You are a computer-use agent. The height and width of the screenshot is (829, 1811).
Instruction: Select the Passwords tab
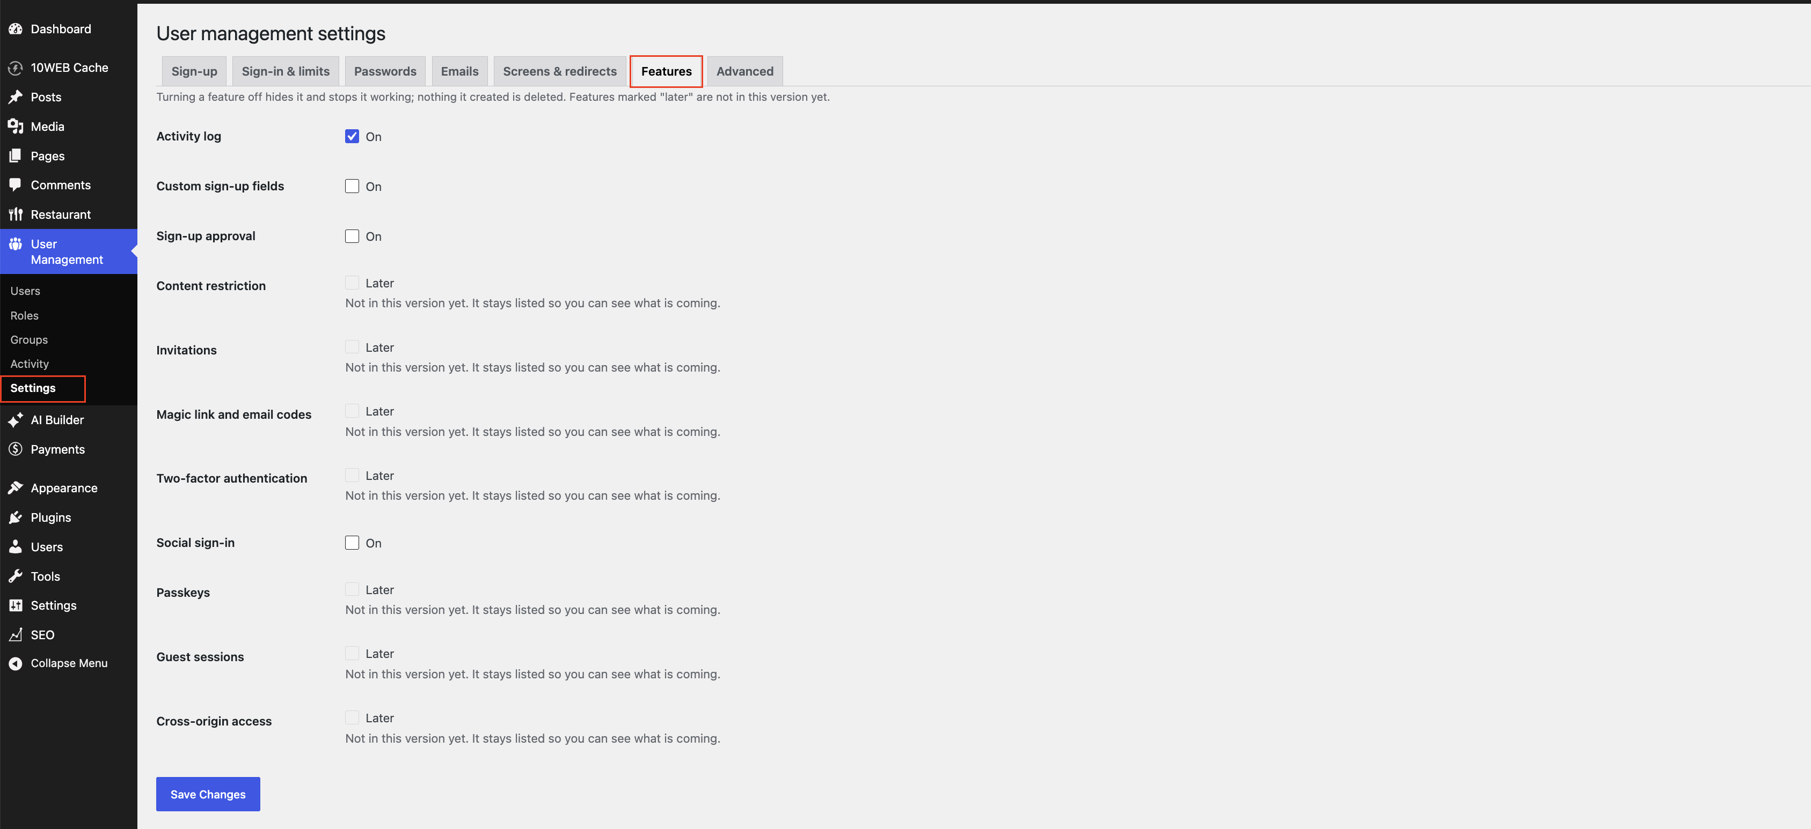click(385, 71)
